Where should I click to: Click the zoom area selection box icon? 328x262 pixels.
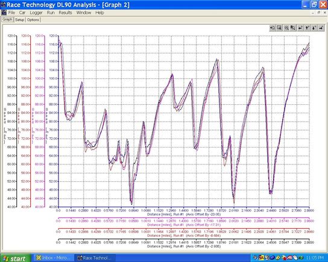(279, 28)
